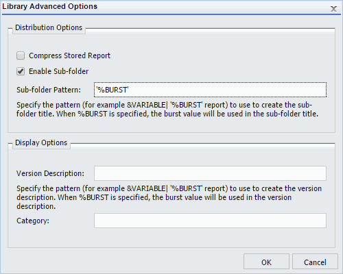Click the Sub-folder Pattern label

tap(49, 90)
